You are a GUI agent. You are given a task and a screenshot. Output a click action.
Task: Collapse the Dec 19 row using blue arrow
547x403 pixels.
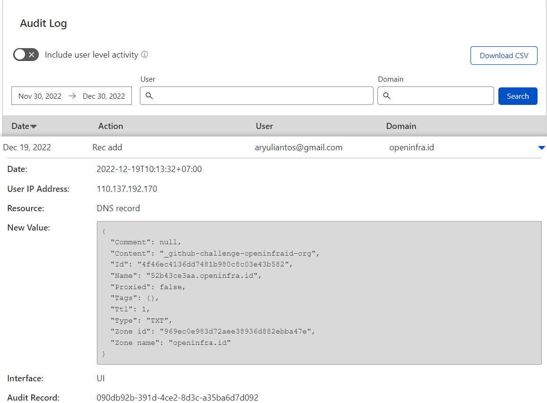pyautogui.click(x=541, y=148)
